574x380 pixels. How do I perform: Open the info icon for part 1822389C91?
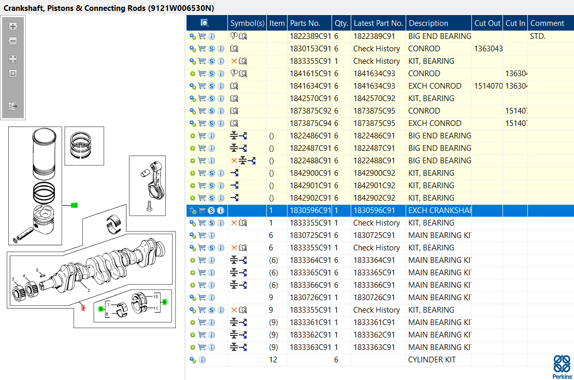point(211,36)
